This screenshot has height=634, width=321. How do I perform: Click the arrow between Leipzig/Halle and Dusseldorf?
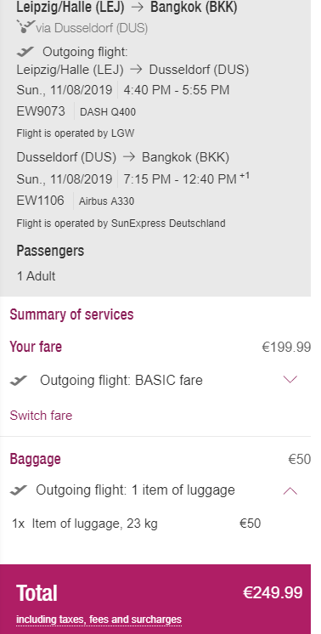[137, 70]
